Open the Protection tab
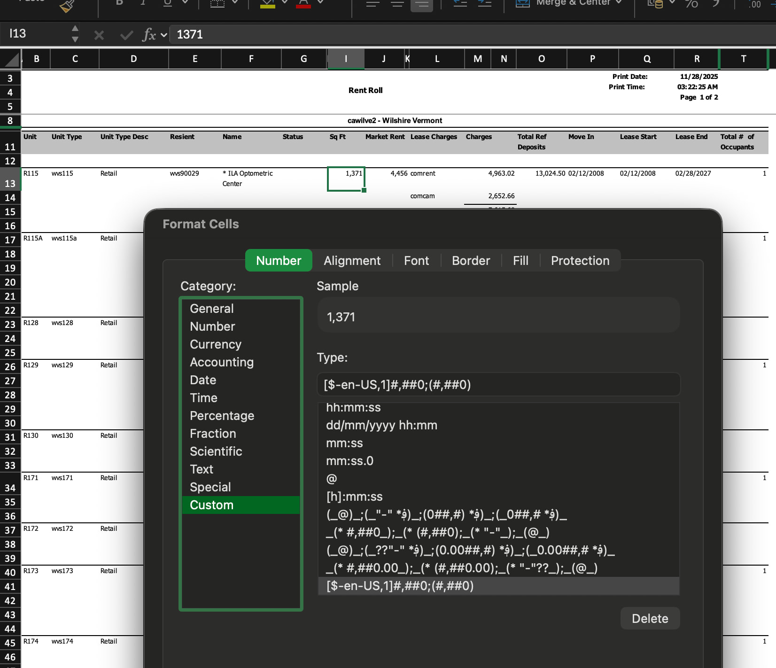This screenshot has height=668, width=776. click(x=580, y=261)
